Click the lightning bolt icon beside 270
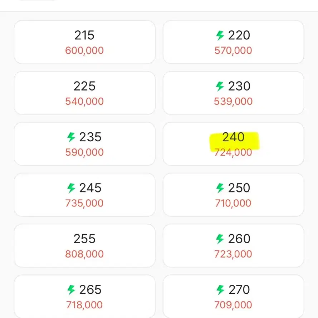 (220, 290)
